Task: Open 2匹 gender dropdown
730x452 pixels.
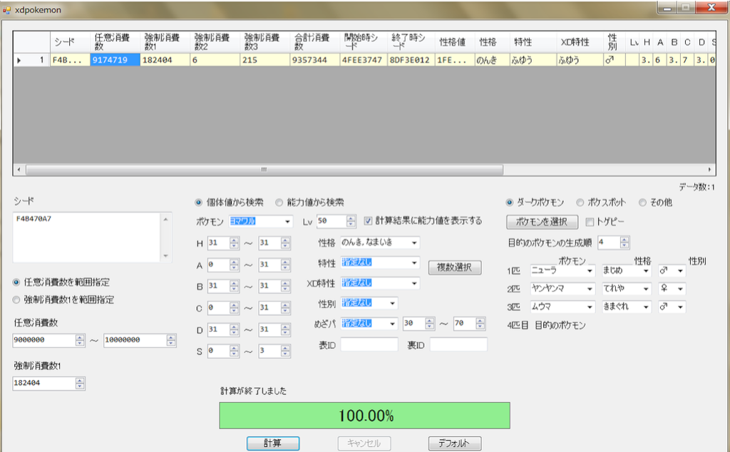Action: [680, 289]
